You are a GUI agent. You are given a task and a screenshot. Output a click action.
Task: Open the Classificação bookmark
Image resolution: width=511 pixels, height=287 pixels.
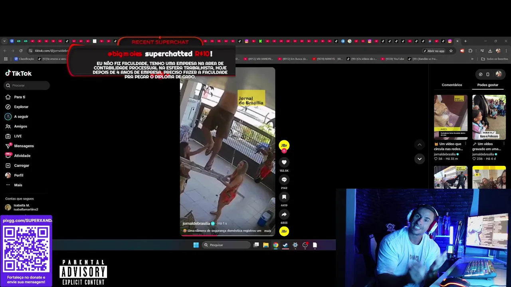click(x=24, y=59)
